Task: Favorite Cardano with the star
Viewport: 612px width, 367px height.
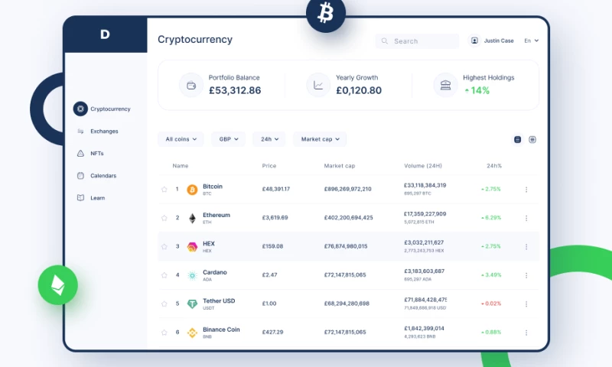Action: [x=164, y=275]
